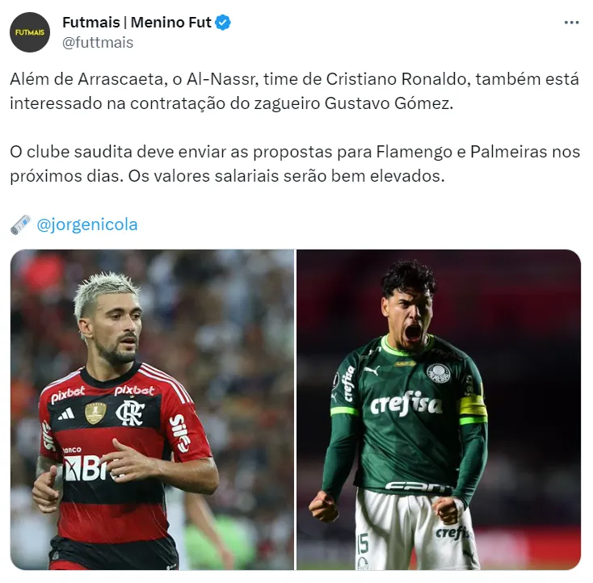Open the Futmais profile avatar
Viewport: 593px width, 583px height.
click(30, 32)
